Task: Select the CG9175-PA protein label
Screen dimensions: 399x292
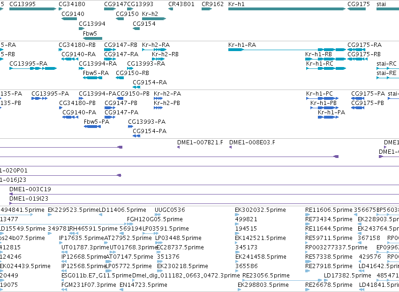Action: [368, 94]
